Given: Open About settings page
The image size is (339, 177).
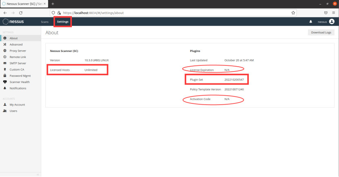Looking at the screenshot, I should tap(20, 38).
